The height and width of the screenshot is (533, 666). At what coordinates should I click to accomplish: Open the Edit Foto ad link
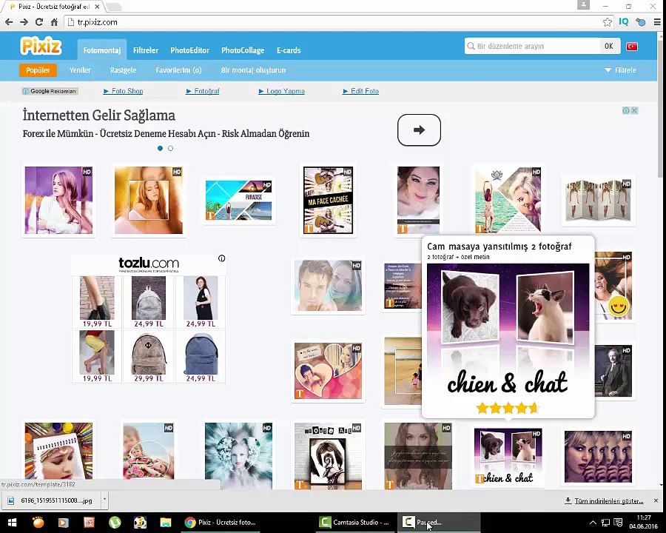pos(360,91)
